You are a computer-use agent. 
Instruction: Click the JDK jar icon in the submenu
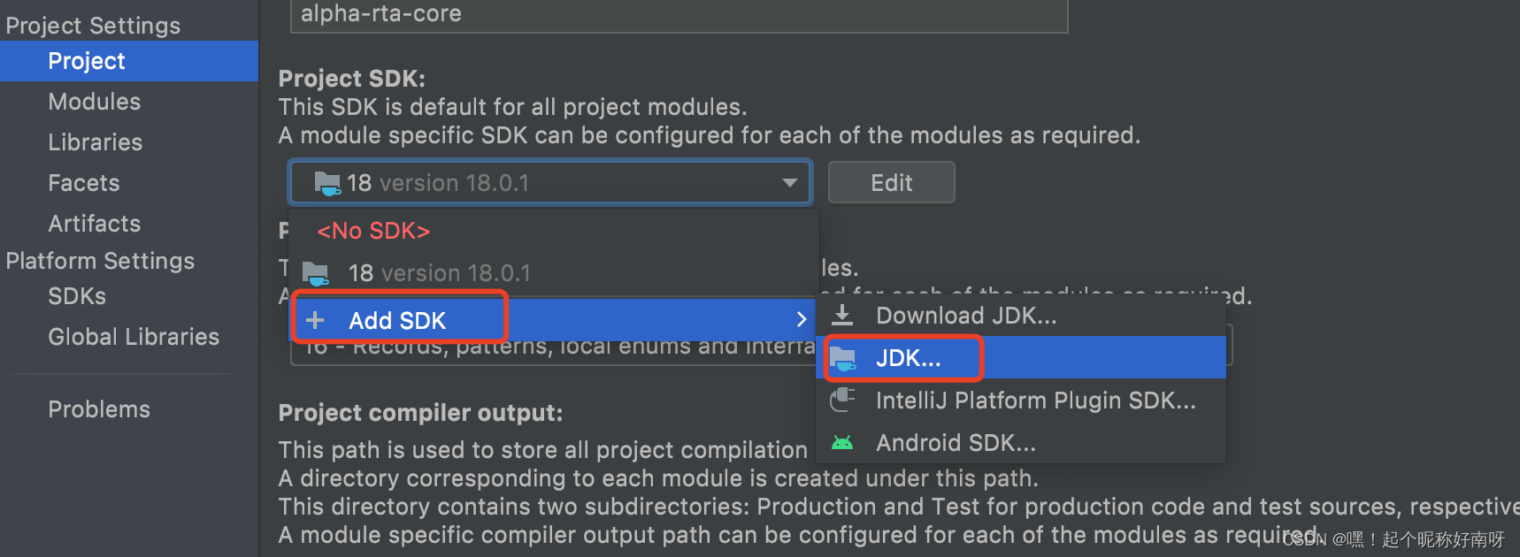(x=843, y=357)
